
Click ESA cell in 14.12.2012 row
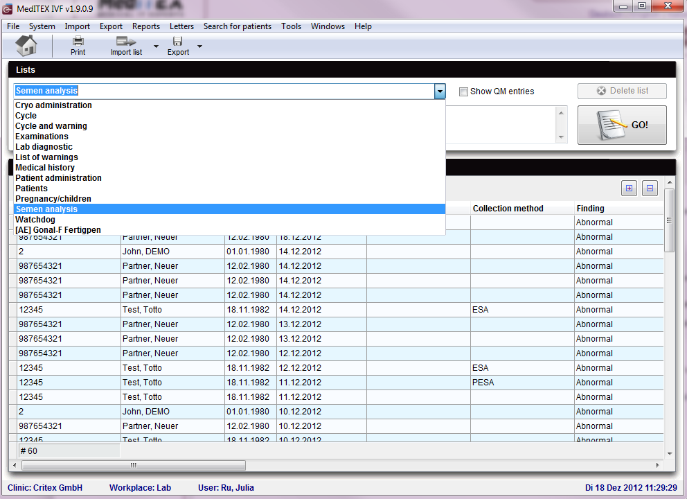point(522,310)
